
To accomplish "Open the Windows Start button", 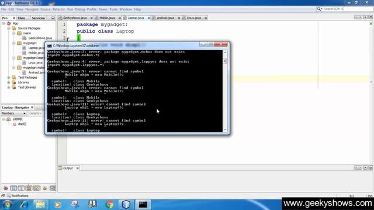I will click(7, 205).
